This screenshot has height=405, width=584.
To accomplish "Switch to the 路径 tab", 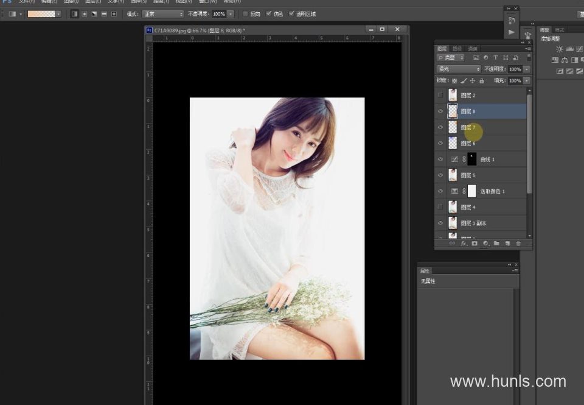I will point(457,49).
